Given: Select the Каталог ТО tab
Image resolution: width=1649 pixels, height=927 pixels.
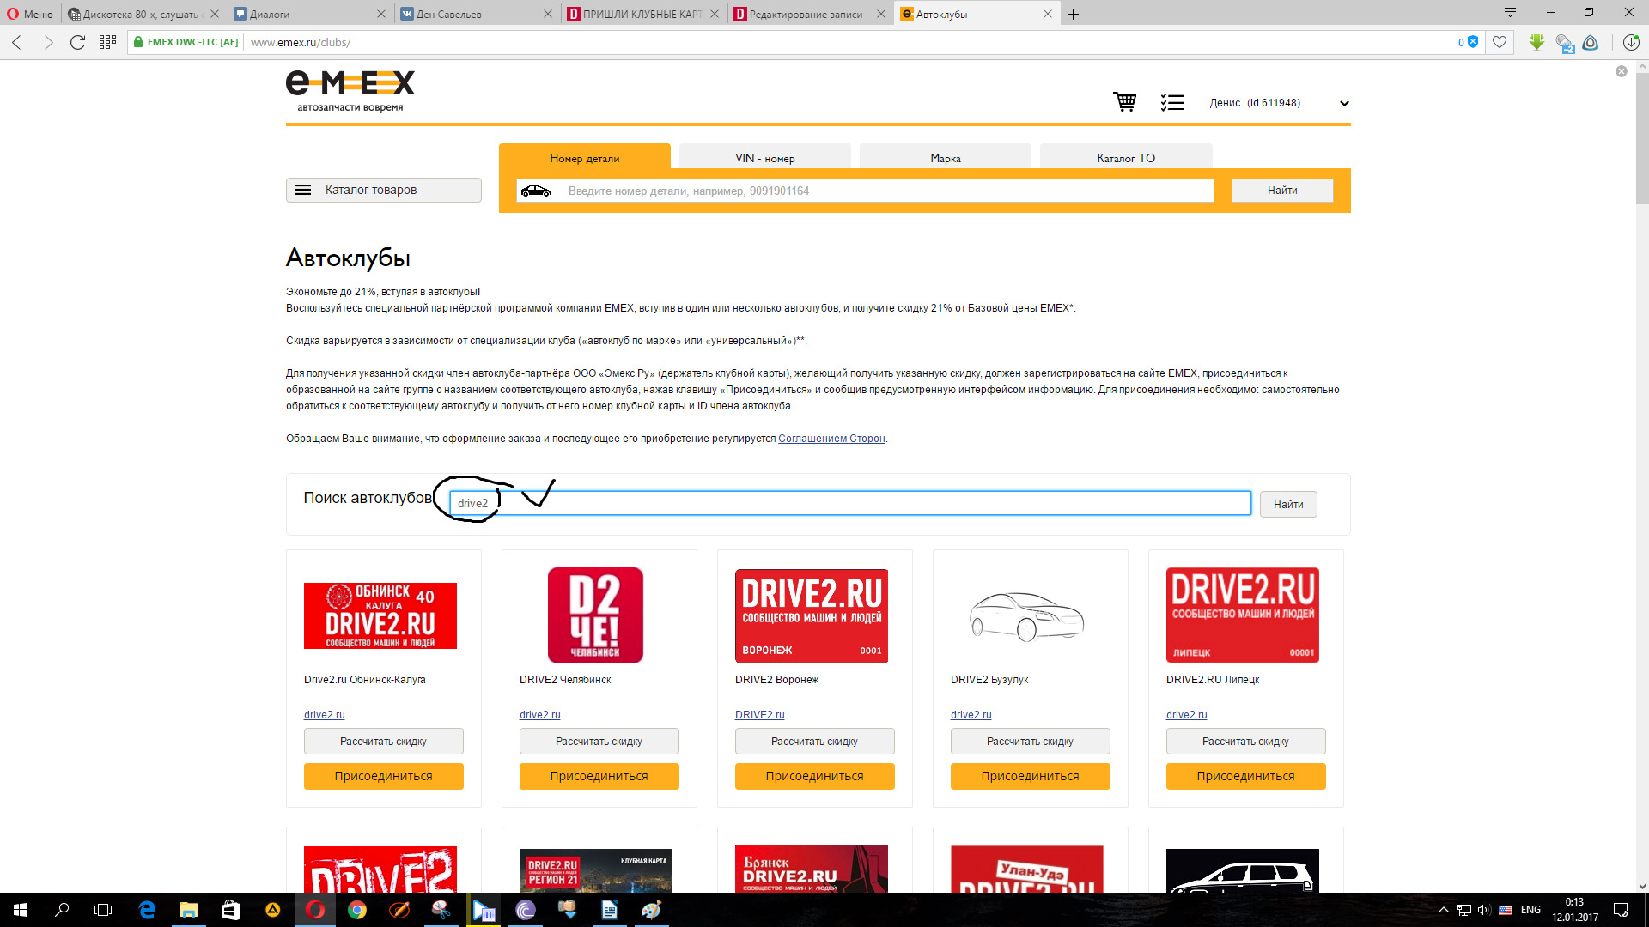Looking at the screenshot, I should coord(1125,158).
